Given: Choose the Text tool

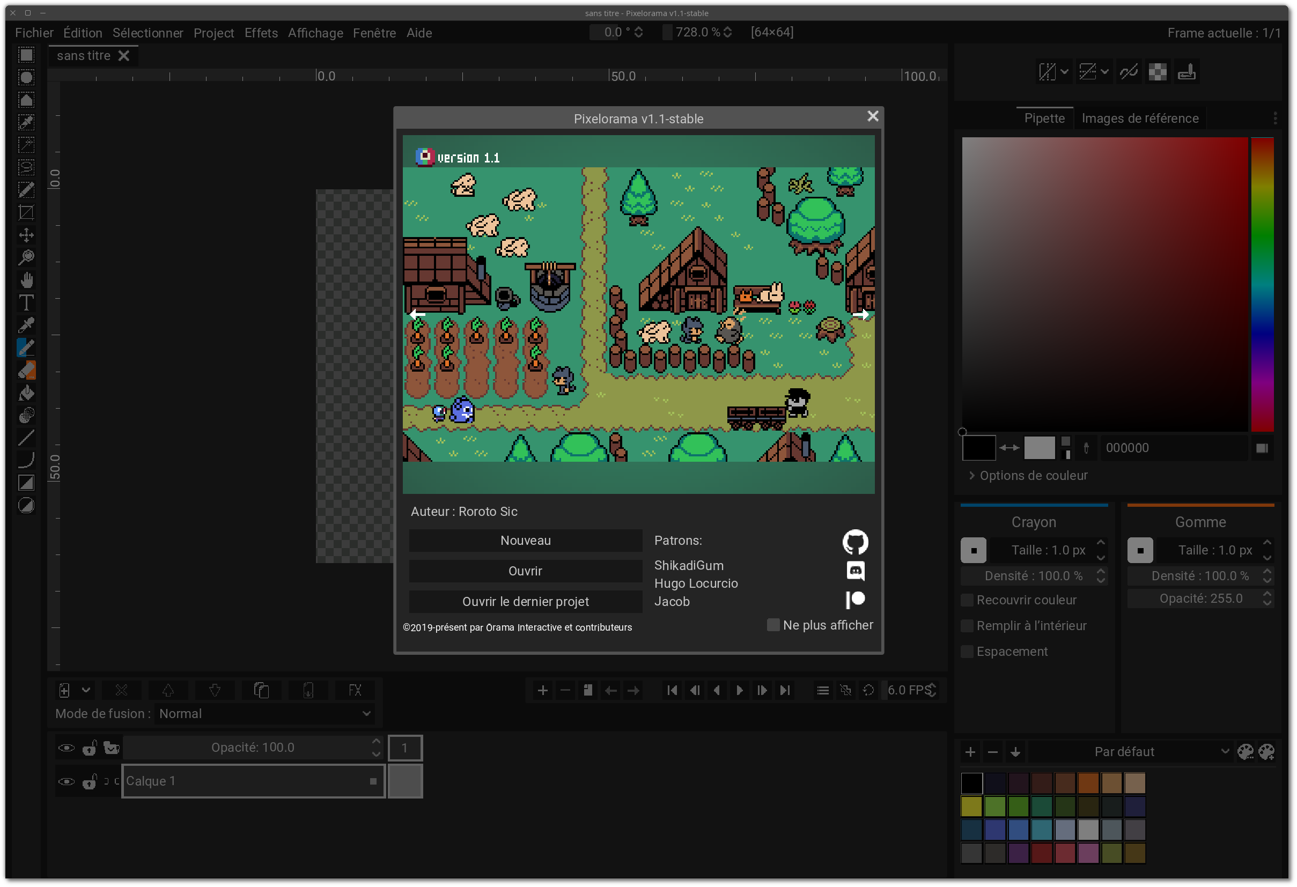Looking at the screenshot, I should 26,302.
